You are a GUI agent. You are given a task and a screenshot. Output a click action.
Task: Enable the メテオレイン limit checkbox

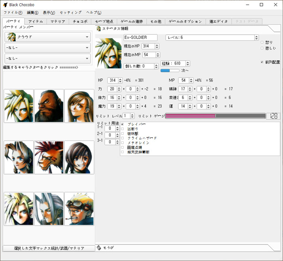[x=122, y=143]
